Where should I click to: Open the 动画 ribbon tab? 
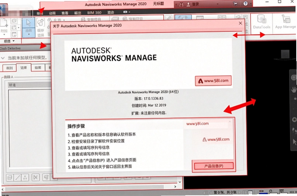click(52, 13)
